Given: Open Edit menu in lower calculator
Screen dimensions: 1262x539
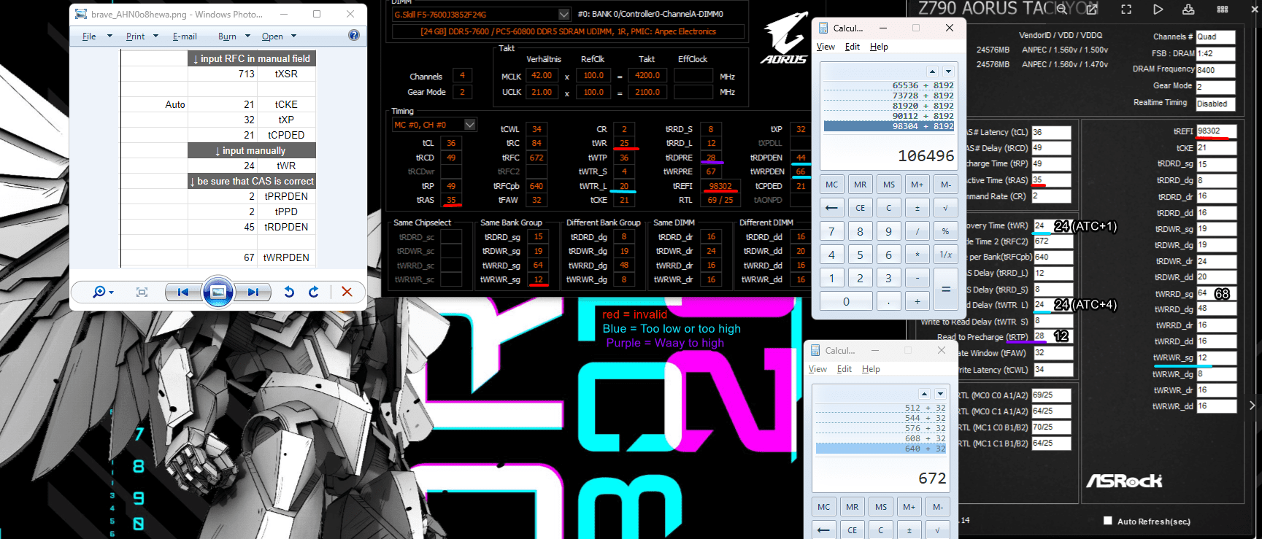Looking at the screenshot, I should (x=844, y=369).
